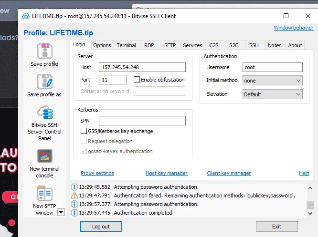Click 'Profile: LIFETIME.tlp' heading

click(58, 33)
